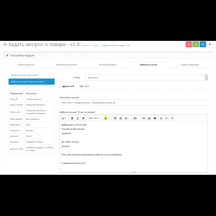Open the Статус dropdown
This screenshot has height=216, width=216.
point(146,77)
